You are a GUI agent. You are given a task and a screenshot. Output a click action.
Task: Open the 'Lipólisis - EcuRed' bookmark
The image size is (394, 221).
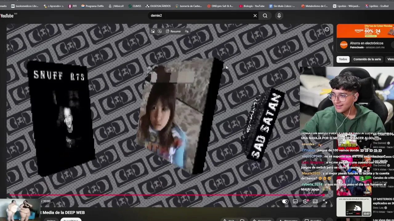coord(376,6)
